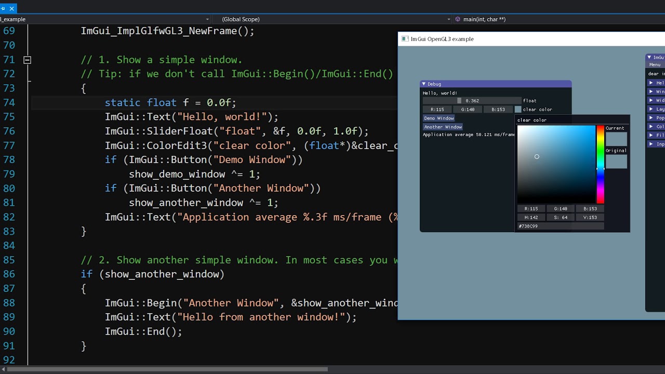This screenshot has width=665, height=374.
Task: Click the Another Window button
Action: tap(443, 127)
